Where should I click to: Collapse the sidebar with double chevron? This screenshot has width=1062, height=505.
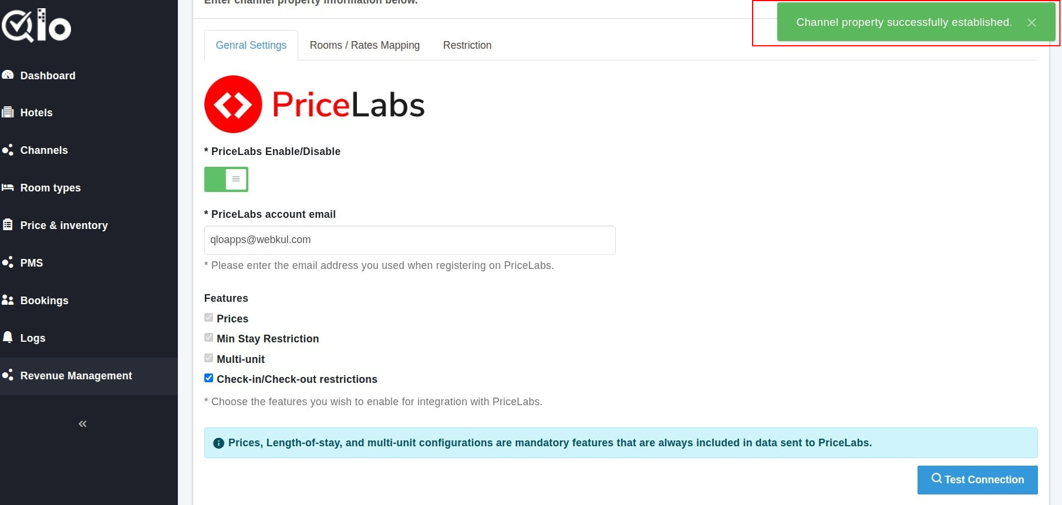tap(83, 424)
